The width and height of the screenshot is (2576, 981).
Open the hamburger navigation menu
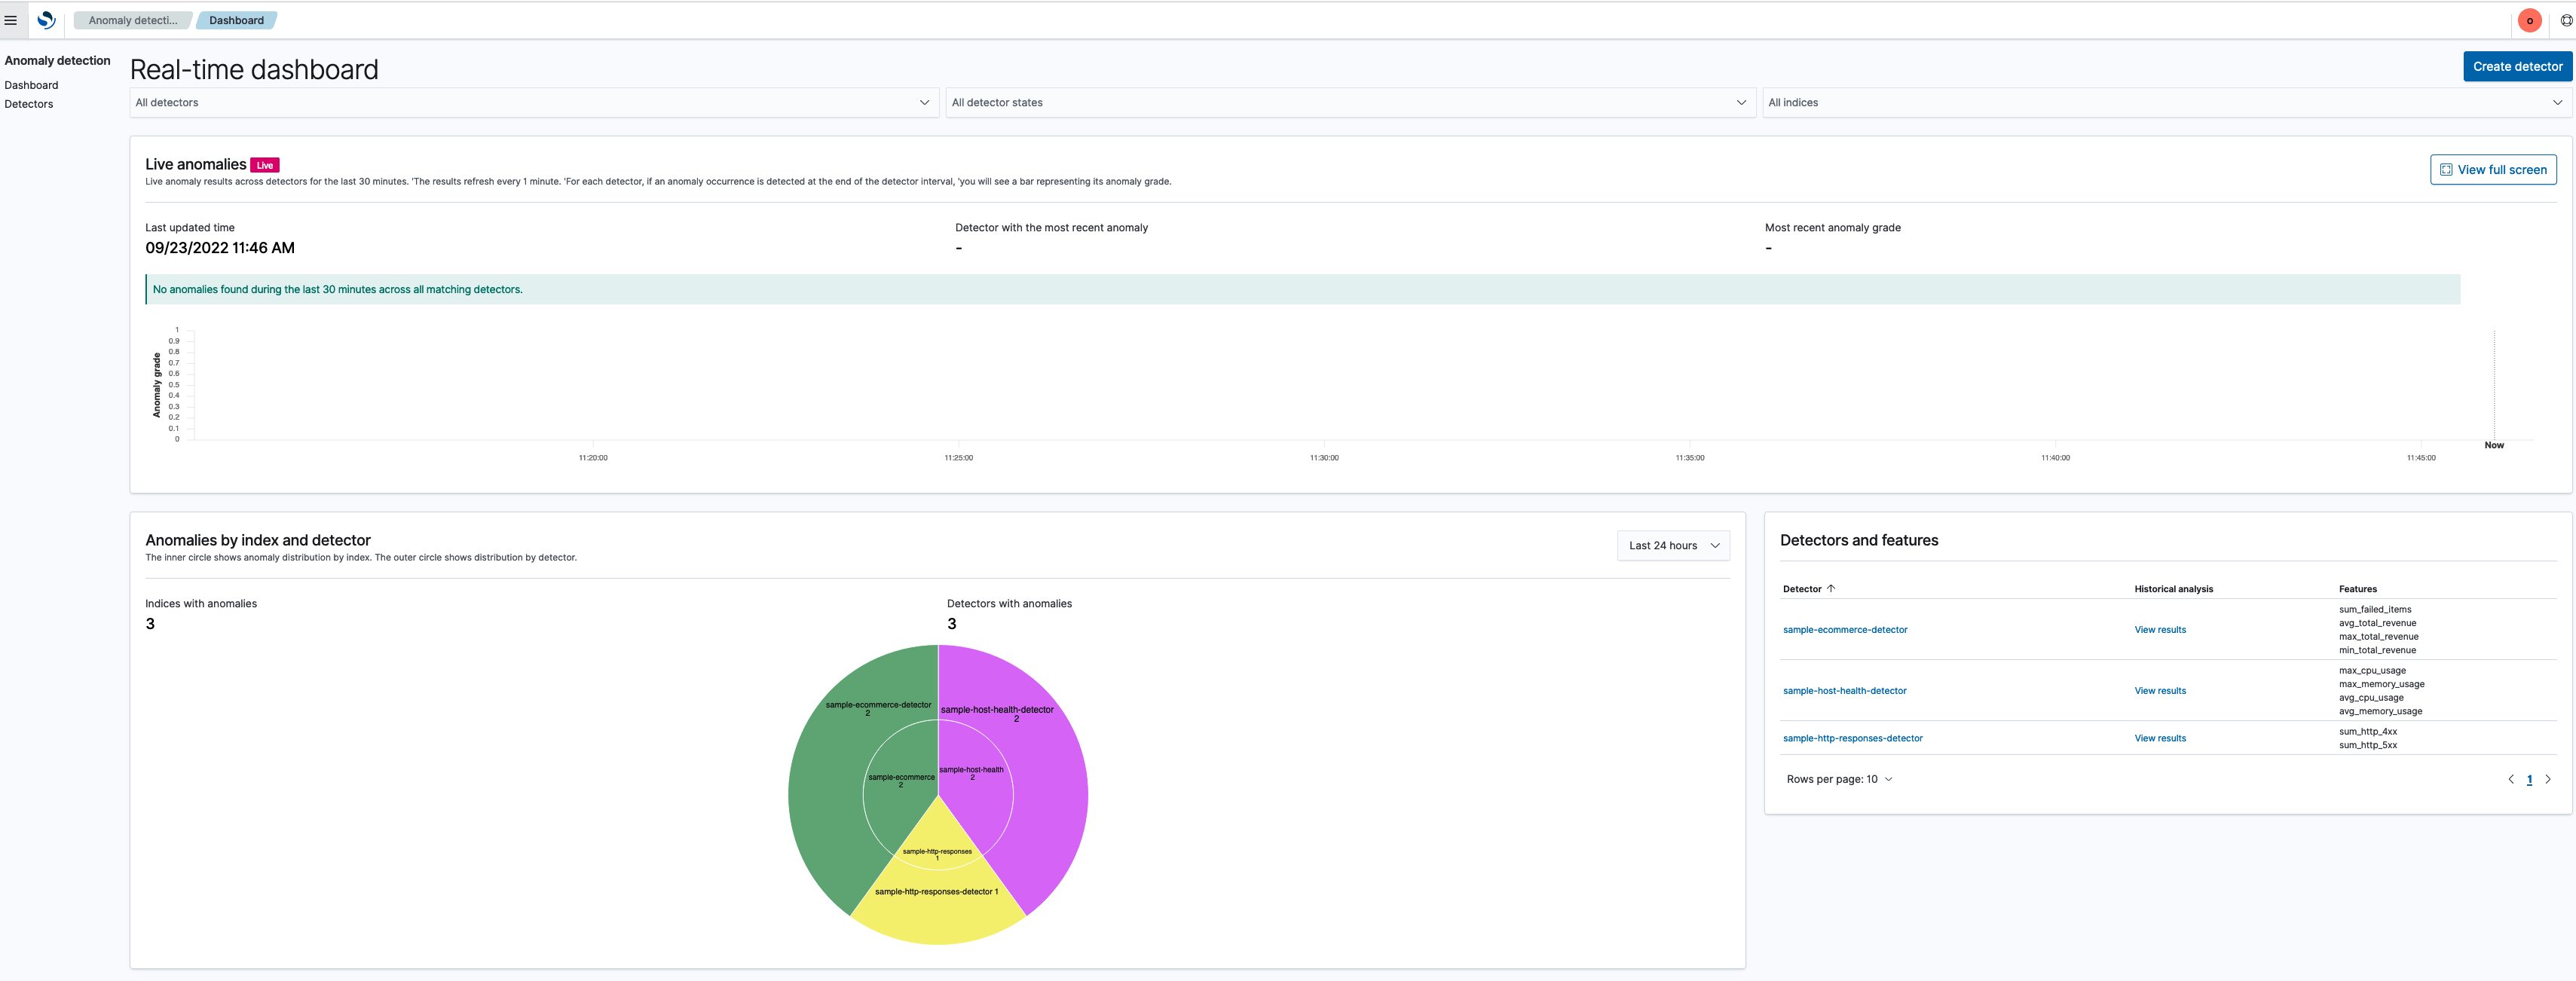point(11,20)
